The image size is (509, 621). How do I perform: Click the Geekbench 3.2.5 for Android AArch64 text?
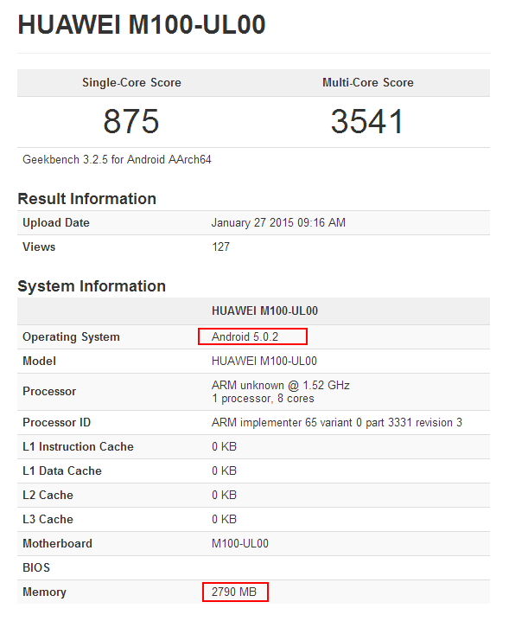[x=117, y=160]
